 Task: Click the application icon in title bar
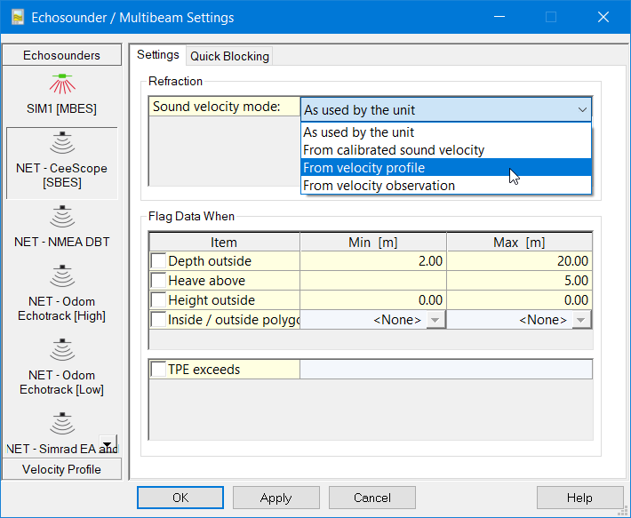pos(18,18)
